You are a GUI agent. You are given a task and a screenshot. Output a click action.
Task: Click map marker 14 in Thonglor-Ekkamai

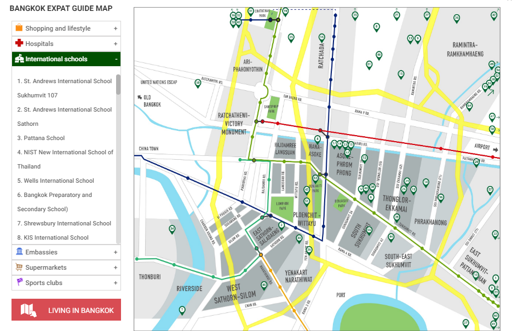(425, 182)
